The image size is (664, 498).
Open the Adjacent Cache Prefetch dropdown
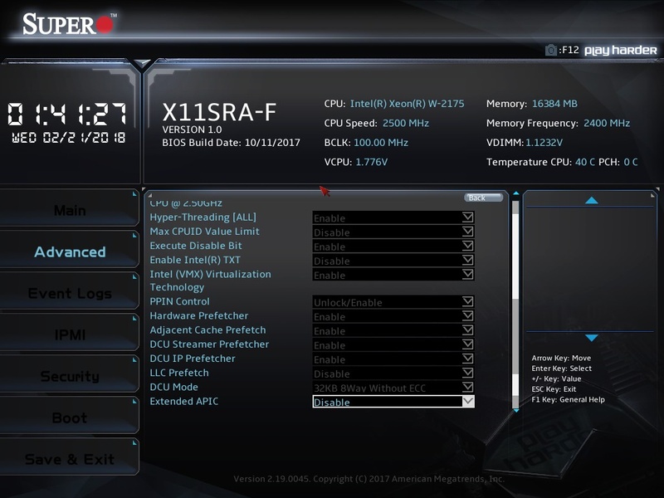tap(393, 330)
